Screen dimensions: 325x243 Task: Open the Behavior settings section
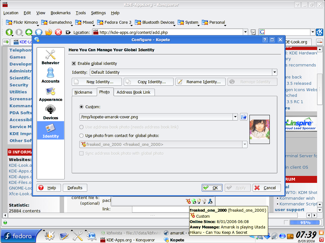[x=50, y=57]
